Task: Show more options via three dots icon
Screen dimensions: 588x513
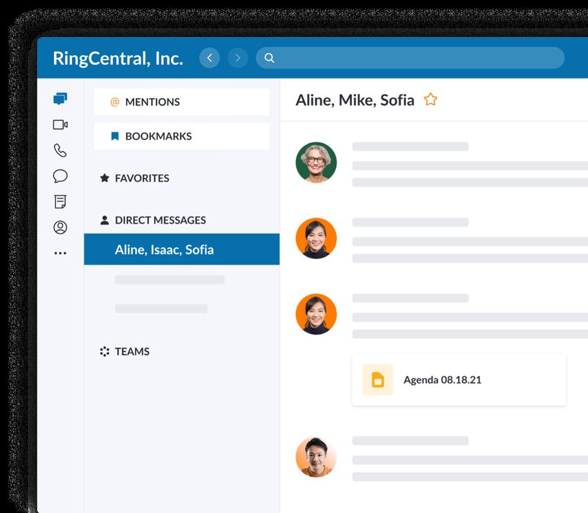Action: [60, 253]
